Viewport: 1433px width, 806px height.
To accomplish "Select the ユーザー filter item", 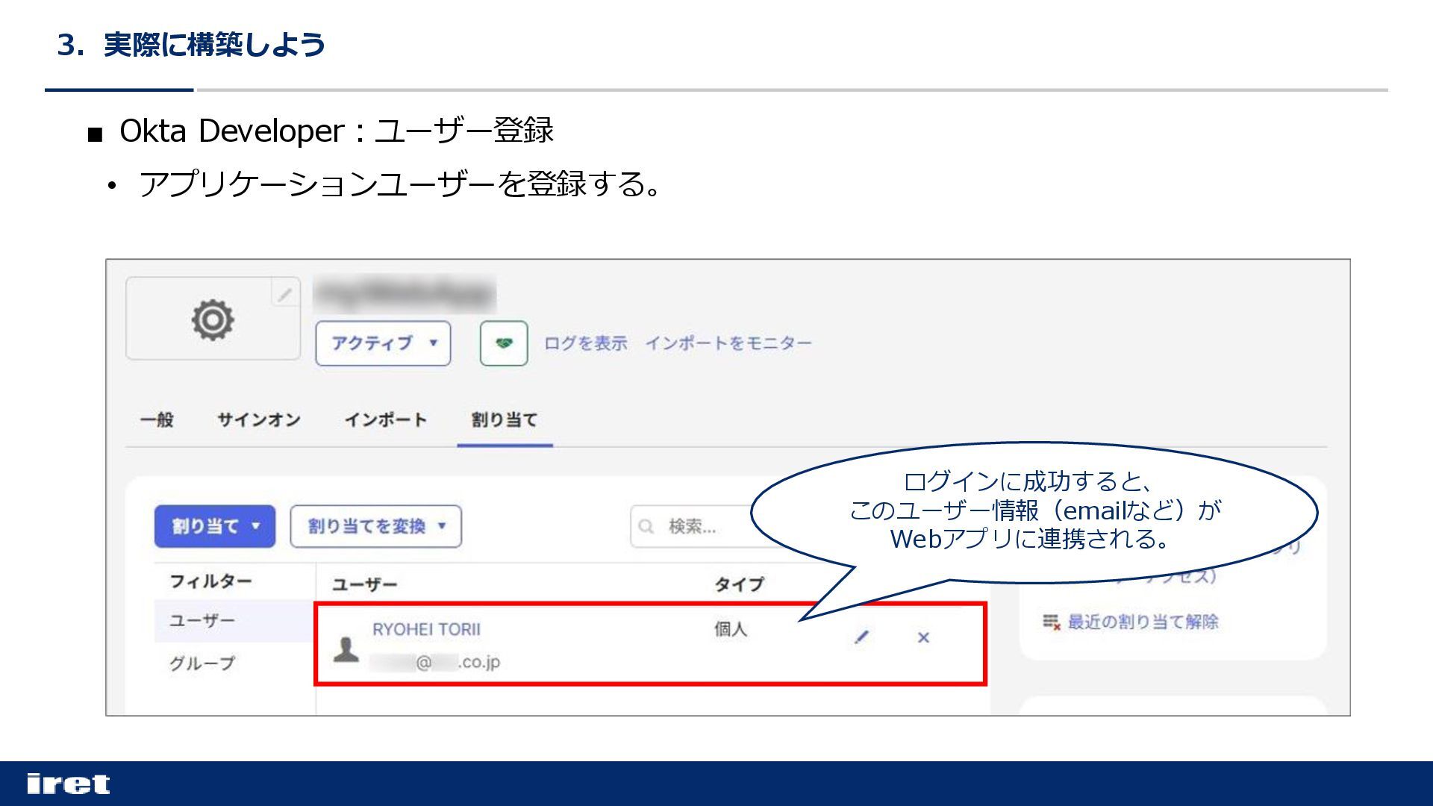I will click(x=202, y=621).
